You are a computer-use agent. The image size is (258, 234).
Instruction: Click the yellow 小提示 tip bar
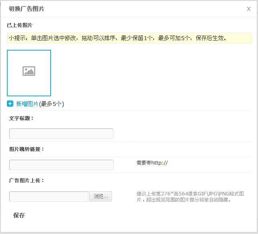129,38
